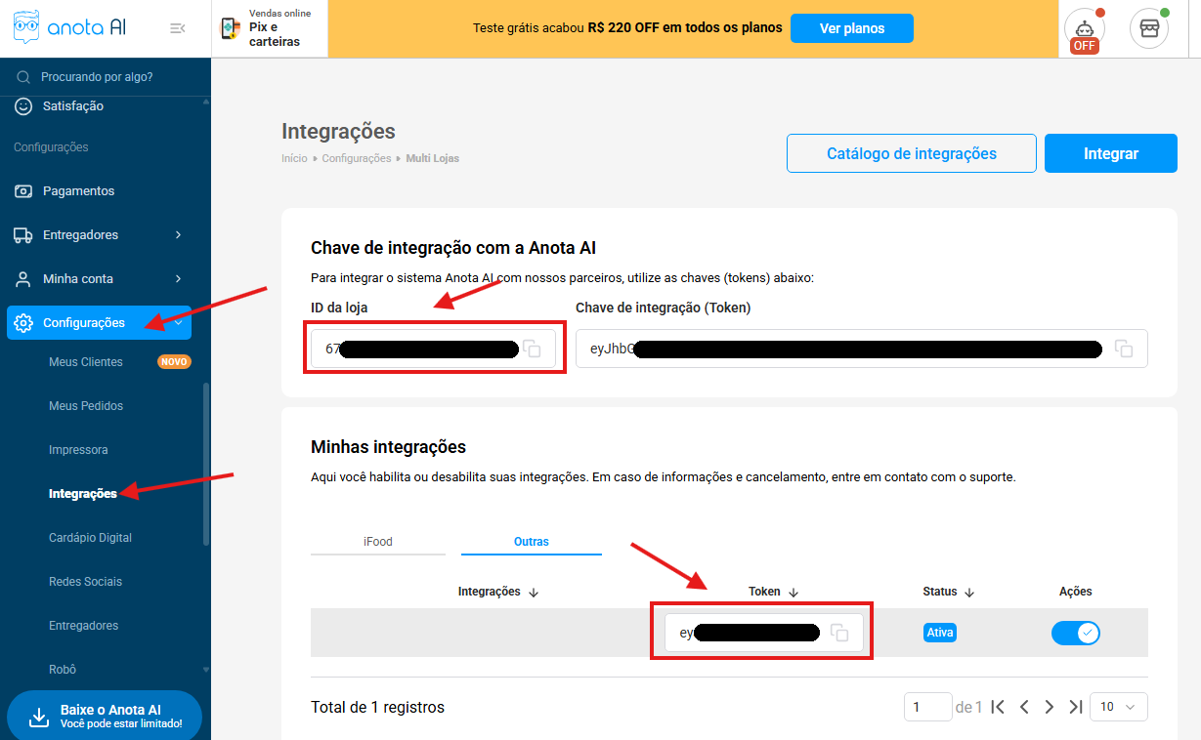Copy the token in Minhas integrações row
1201x740 pixels.
[x=839, y=633]
